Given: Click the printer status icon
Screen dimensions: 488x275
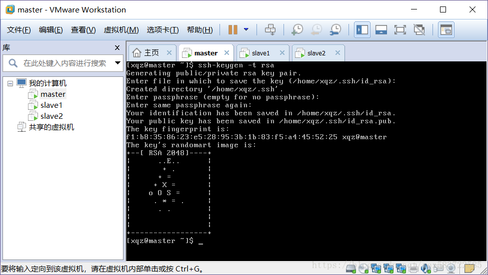Looking at the screenshot, I should tap(413, 268).
